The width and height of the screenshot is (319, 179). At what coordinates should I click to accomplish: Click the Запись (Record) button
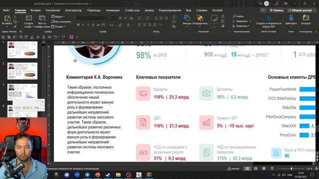(277, 10)
